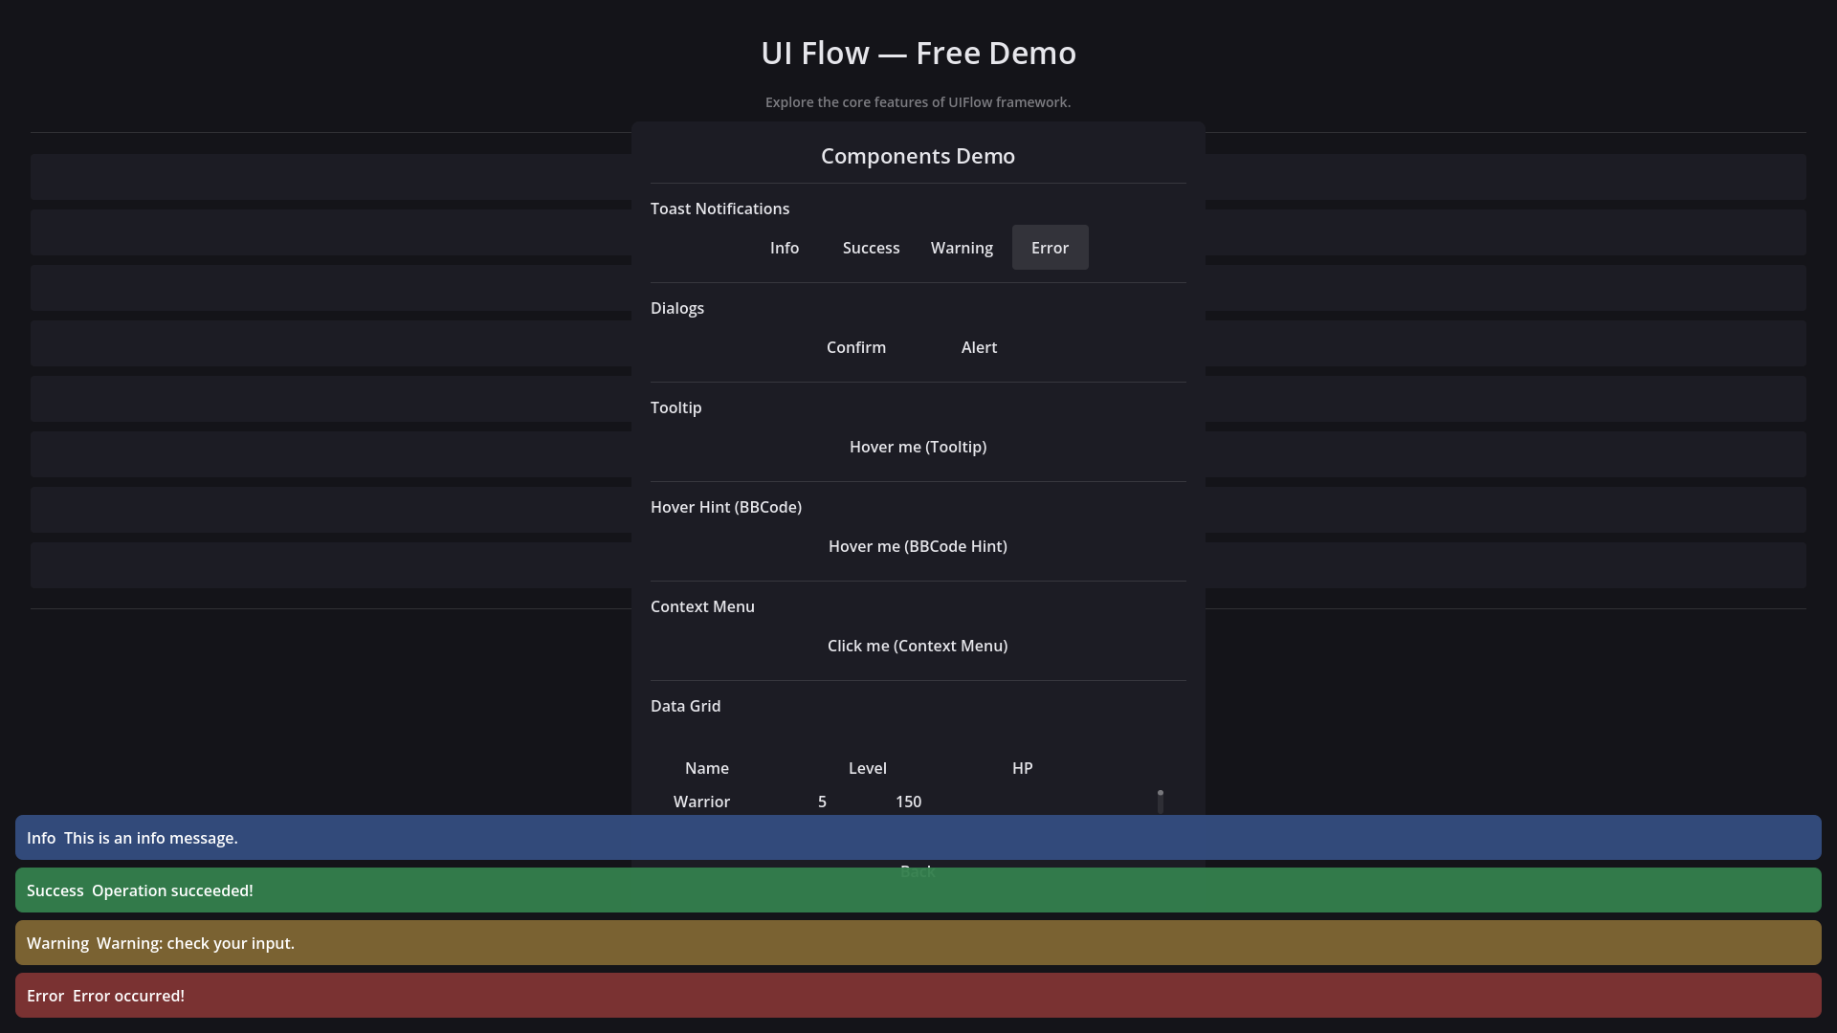Click the Context Menu section label
The height and width of the screenshot is (1033, 1837).
pyautogui.click(x=702, y=606)
